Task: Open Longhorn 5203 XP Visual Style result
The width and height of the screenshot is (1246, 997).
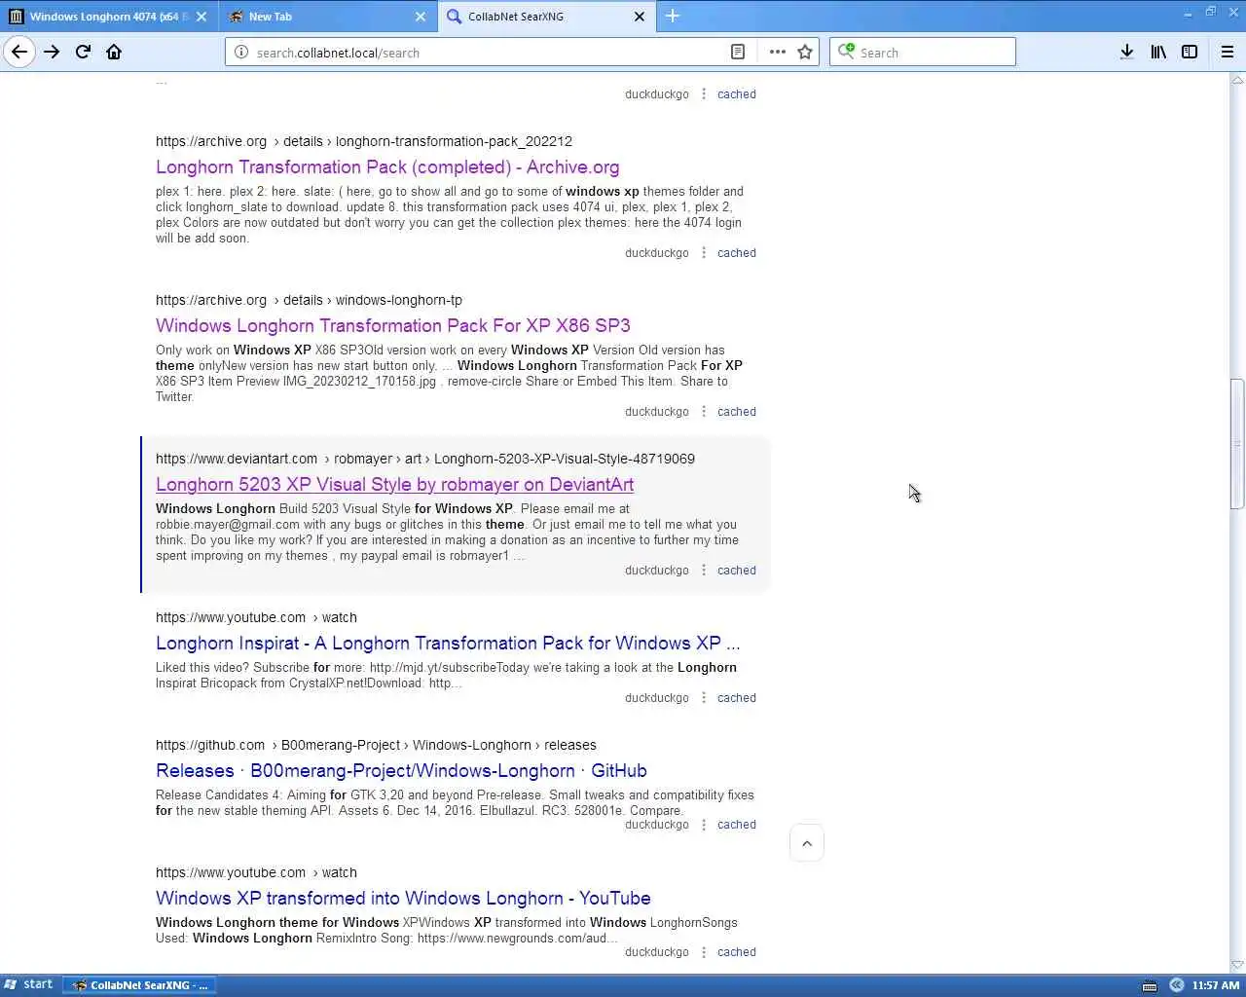Action: coord(394,485)
